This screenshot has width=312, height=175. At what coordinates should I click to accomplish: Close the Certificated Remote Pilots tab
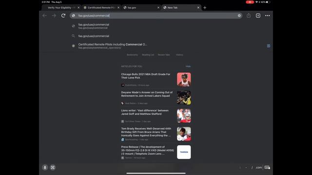pyautogui.click(x=118, y=8)
